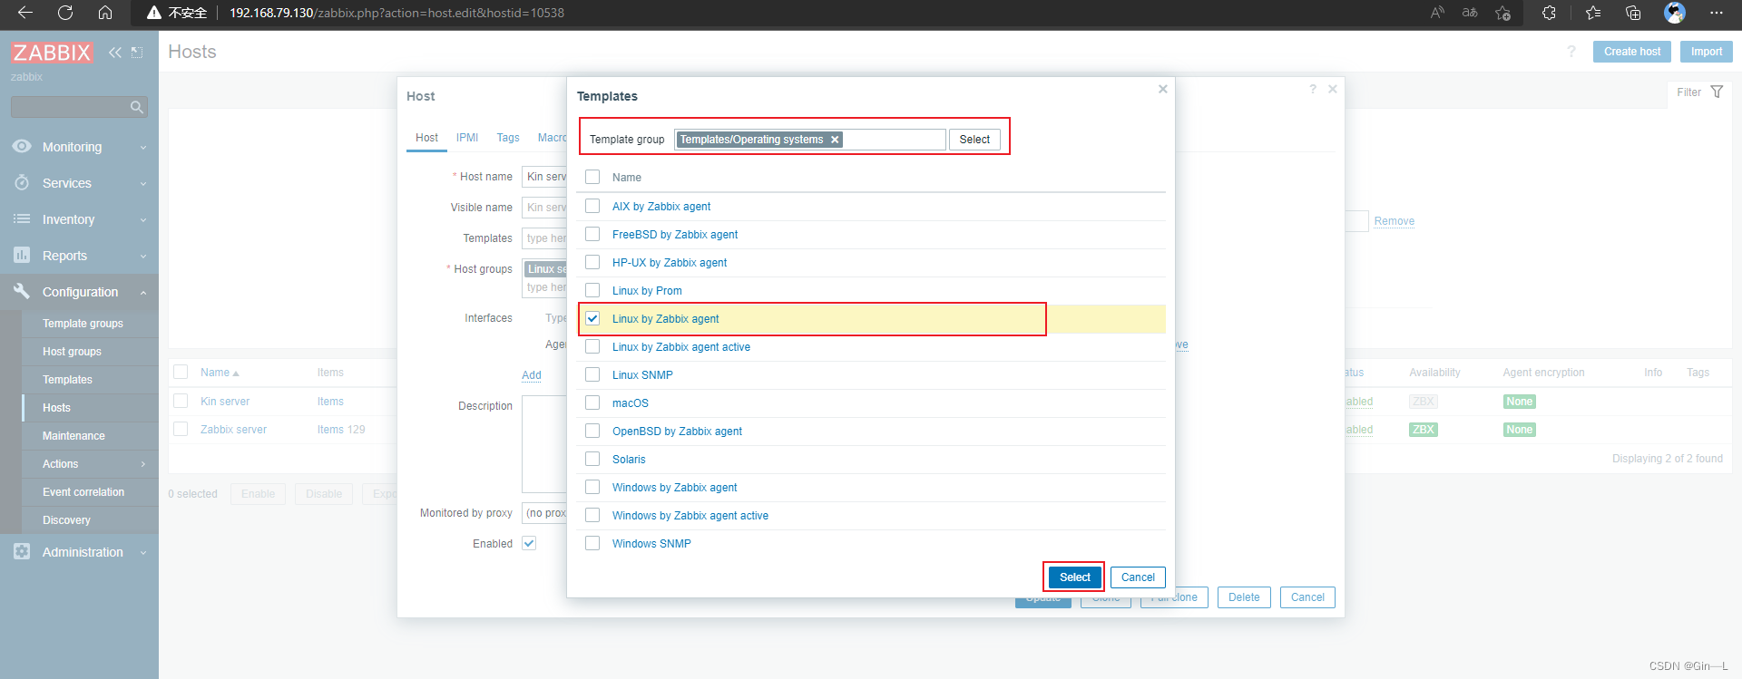This screenshot has height=679, width=1742.
Task: Check AIX by Zabbix agent checkbox
Action: [592, 206]
